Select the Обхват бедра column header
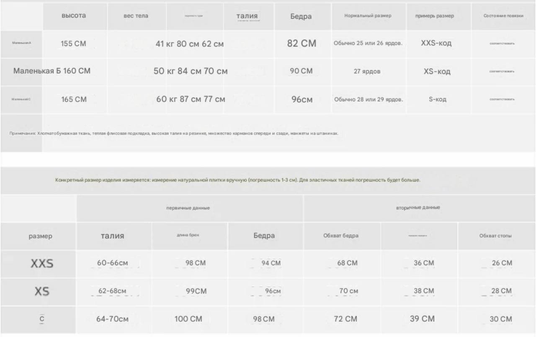Viewport: 536px width, 337px height. click(x=341, y=236)
